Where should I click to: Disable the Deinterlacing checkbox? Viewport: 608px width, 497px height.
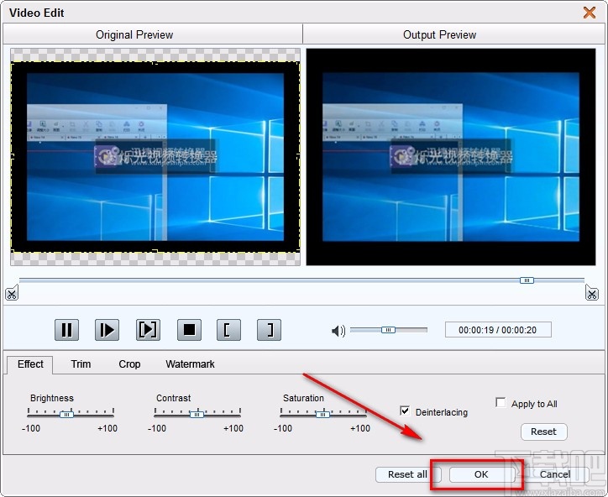[x=406, y=411]
